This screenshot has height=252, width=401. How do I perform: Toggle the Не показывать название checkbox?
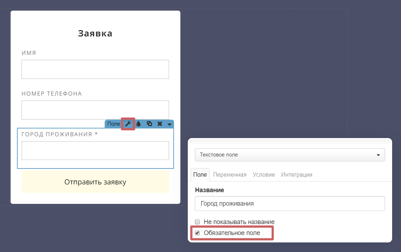coord(197,222)
